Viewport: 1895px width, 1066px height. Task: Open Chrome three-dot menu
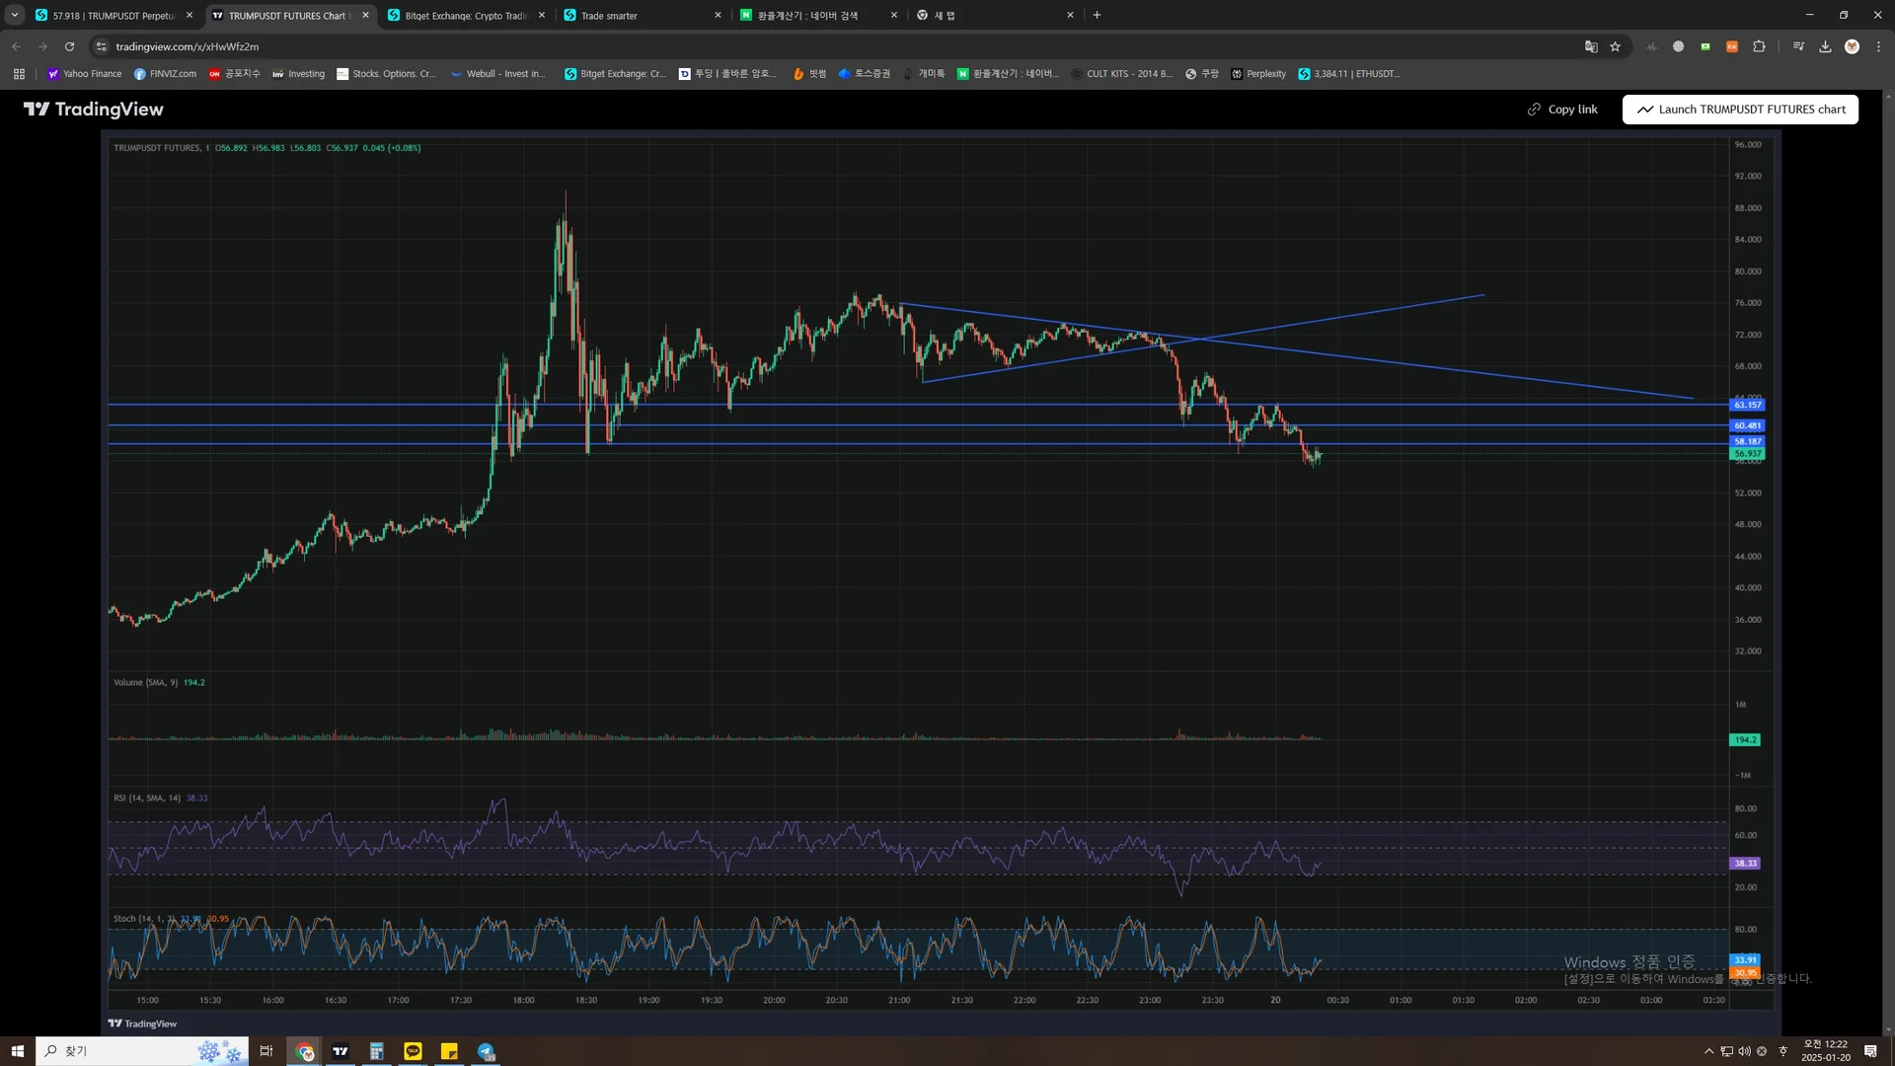click(x=1878, y=46)
